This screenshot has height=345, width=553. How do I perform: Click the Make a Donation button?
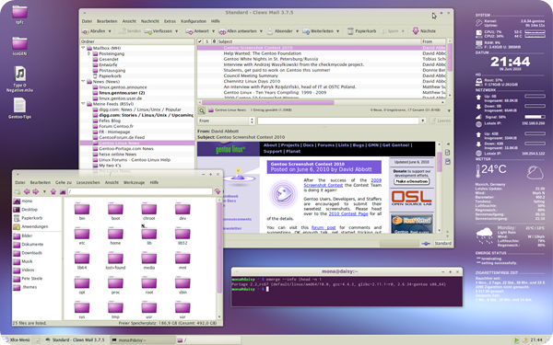pos(411,181)
